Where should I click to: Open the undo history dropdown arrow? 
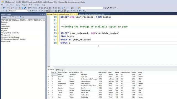pyautogui.click(x=64, y=8)
